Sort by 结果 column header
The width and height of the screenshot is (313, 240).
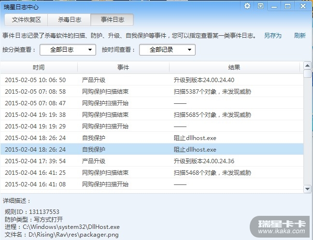coord(234,68)
